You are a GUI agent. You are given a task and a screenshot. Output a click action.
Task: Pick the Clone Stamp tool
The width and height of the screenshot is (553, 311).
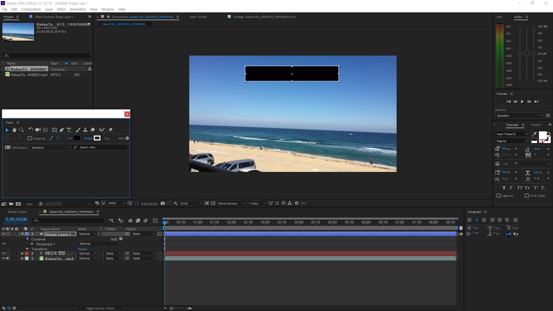(85, 130)
